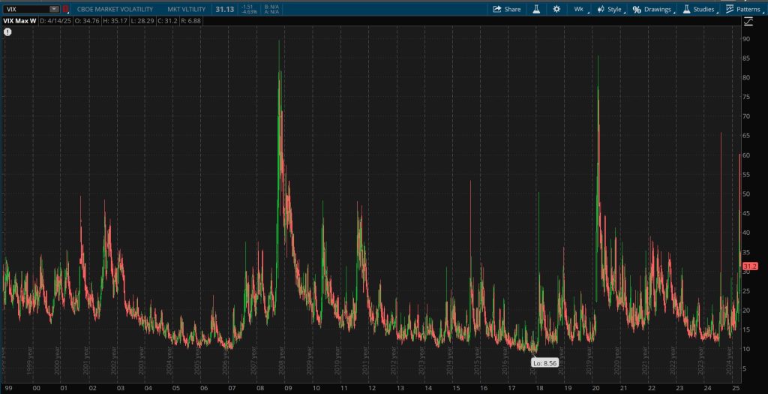Click the VIX Max W chart label
Image resolution: width=768 pixels, height=394 pixels.
(x=19, y=20)
